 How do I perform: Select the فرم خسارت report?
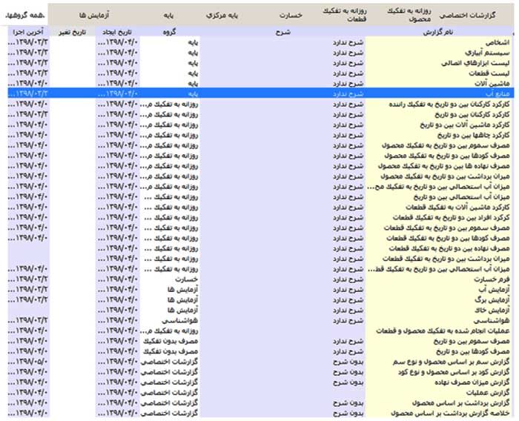tap(492, 279)
